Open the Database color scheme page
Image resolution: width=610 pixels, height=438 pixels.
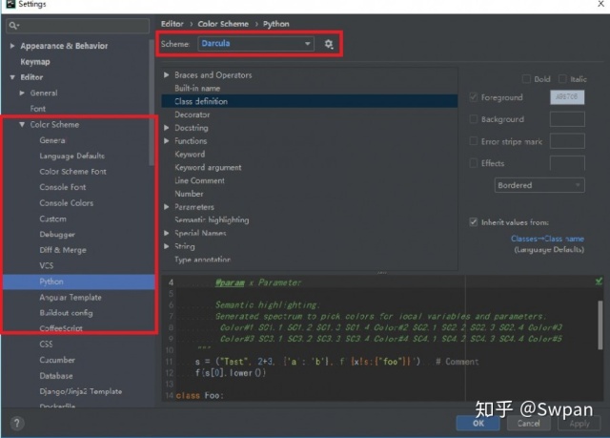[x=56, y=376]
